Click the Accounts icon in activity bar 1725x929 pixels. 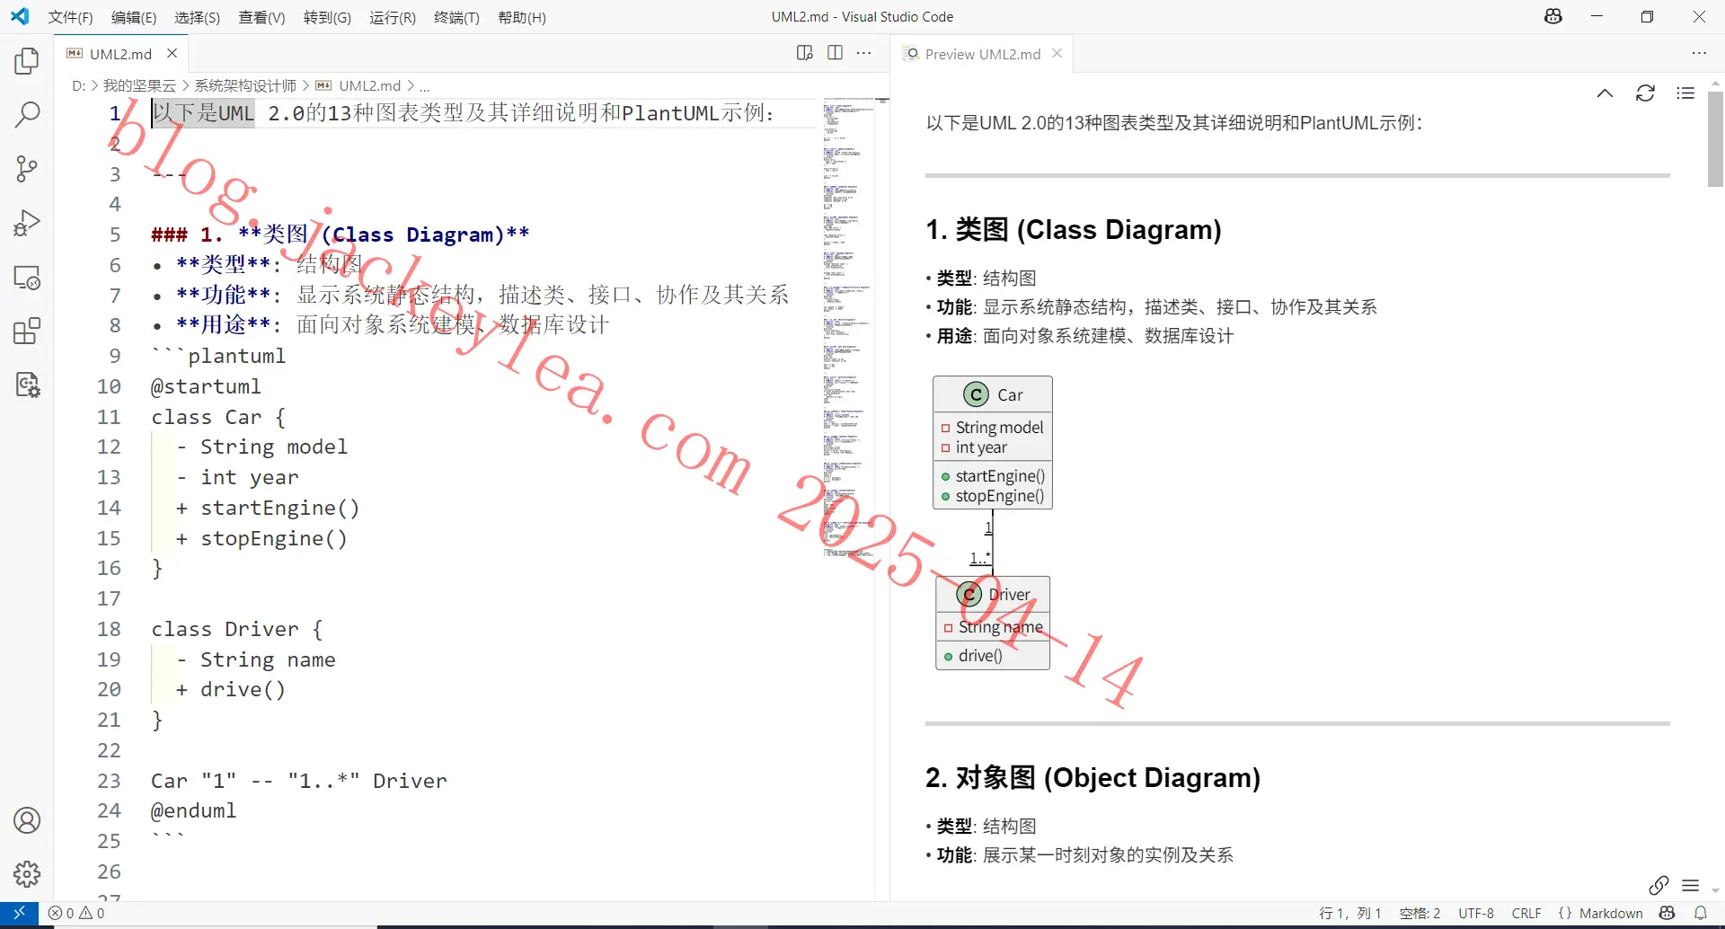(x=27, y=820)
